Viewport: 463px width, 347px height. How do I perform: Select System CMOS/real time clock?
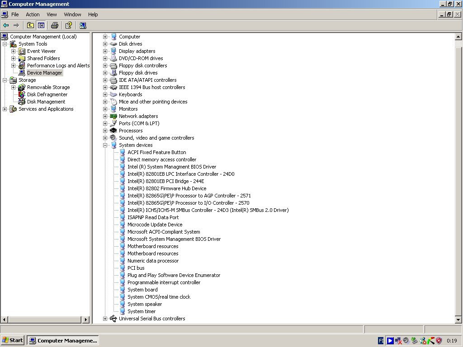[x=159, y=297]
